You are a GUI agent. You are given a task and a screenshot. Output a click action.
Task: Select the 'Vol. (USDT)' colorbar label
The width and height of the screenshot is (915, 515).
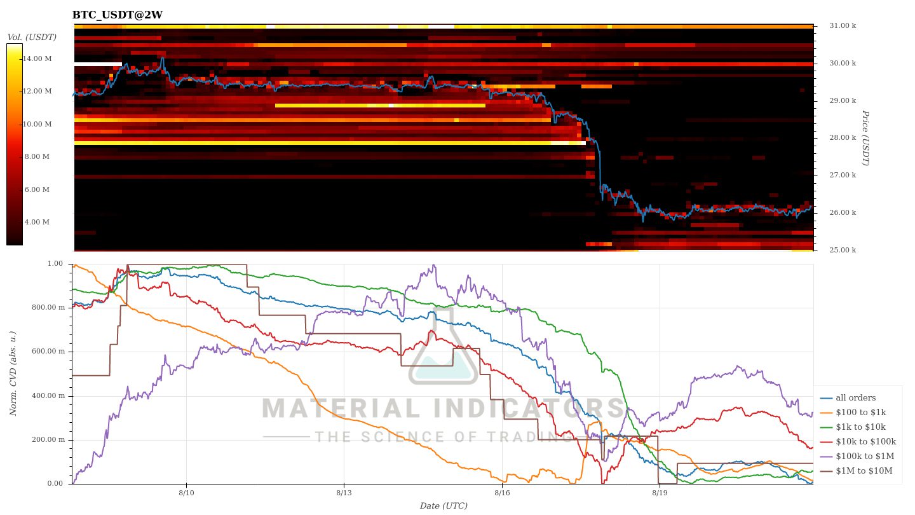coord(32,37)
